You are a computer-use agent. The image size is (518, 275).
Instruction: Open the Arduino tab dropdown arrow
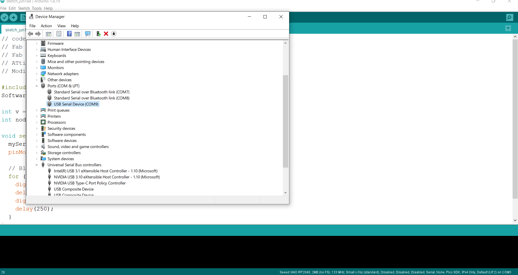click(x=508, y=28)
